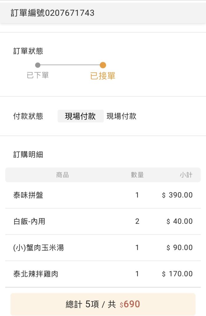Click the 付款狀態 label
The image size is (206, 316).
pyautogui.click(x=28, y=116)
